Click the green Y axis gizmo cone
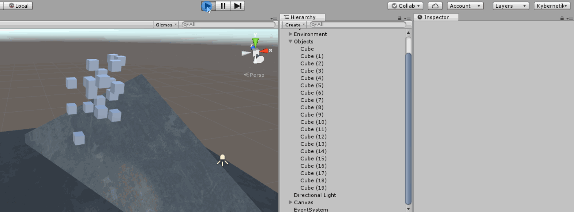Screen dimensions: 574x212 (255, 42)
